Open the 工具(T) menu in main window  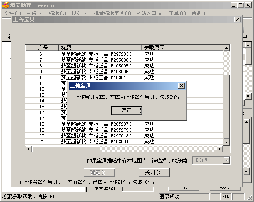point(177,13)
